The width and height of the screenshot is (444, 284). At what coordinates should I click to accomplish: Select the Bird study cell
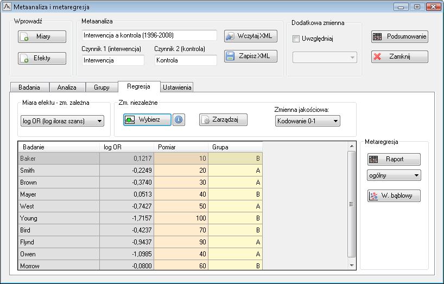click(x=59, y=230)
